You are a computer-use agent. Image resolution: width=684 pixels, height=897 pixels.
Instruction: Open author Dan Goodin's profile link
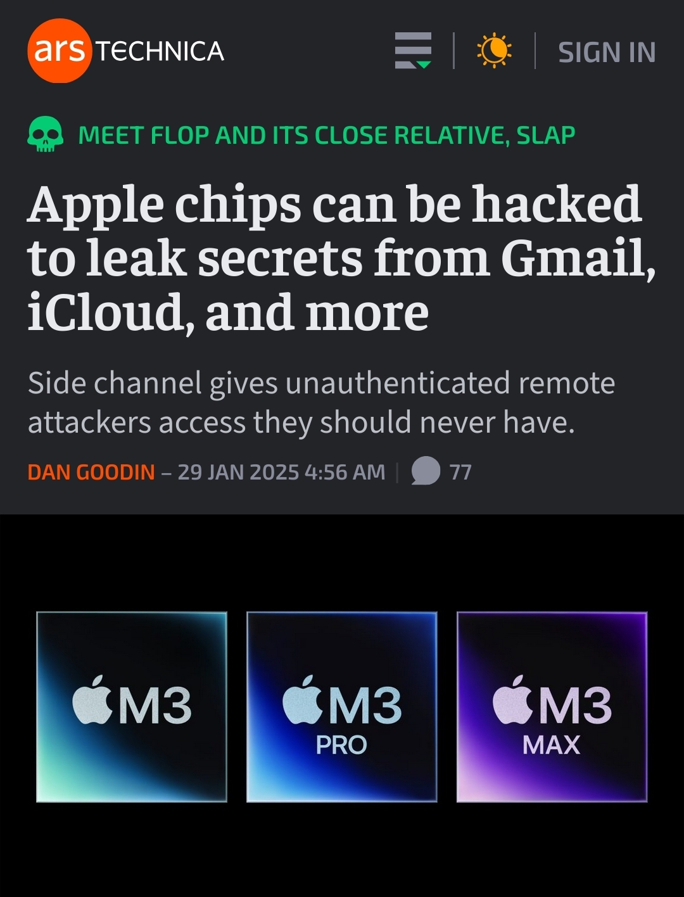[x=91, y=472]
